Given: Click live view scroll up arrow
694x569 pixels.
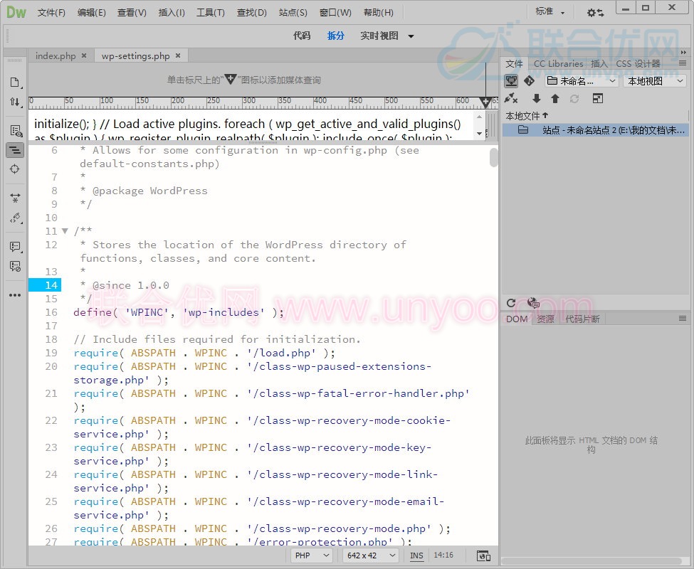Looking at the screenshot, I should tap(479, 117).
